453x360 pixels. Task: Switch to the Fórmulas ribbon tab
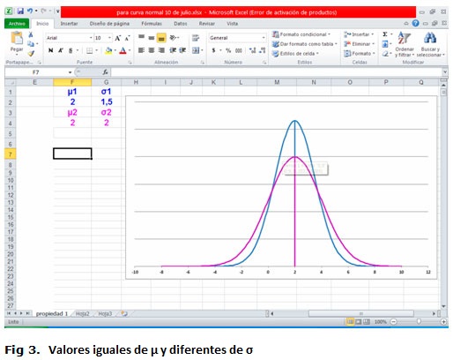(x=152, y=24)
